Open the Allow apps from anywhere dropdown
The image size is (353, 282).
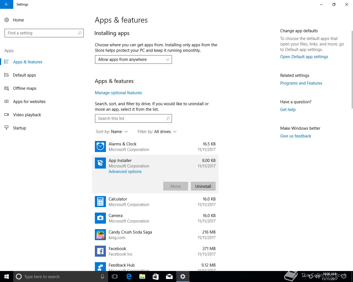coord(133,59)
